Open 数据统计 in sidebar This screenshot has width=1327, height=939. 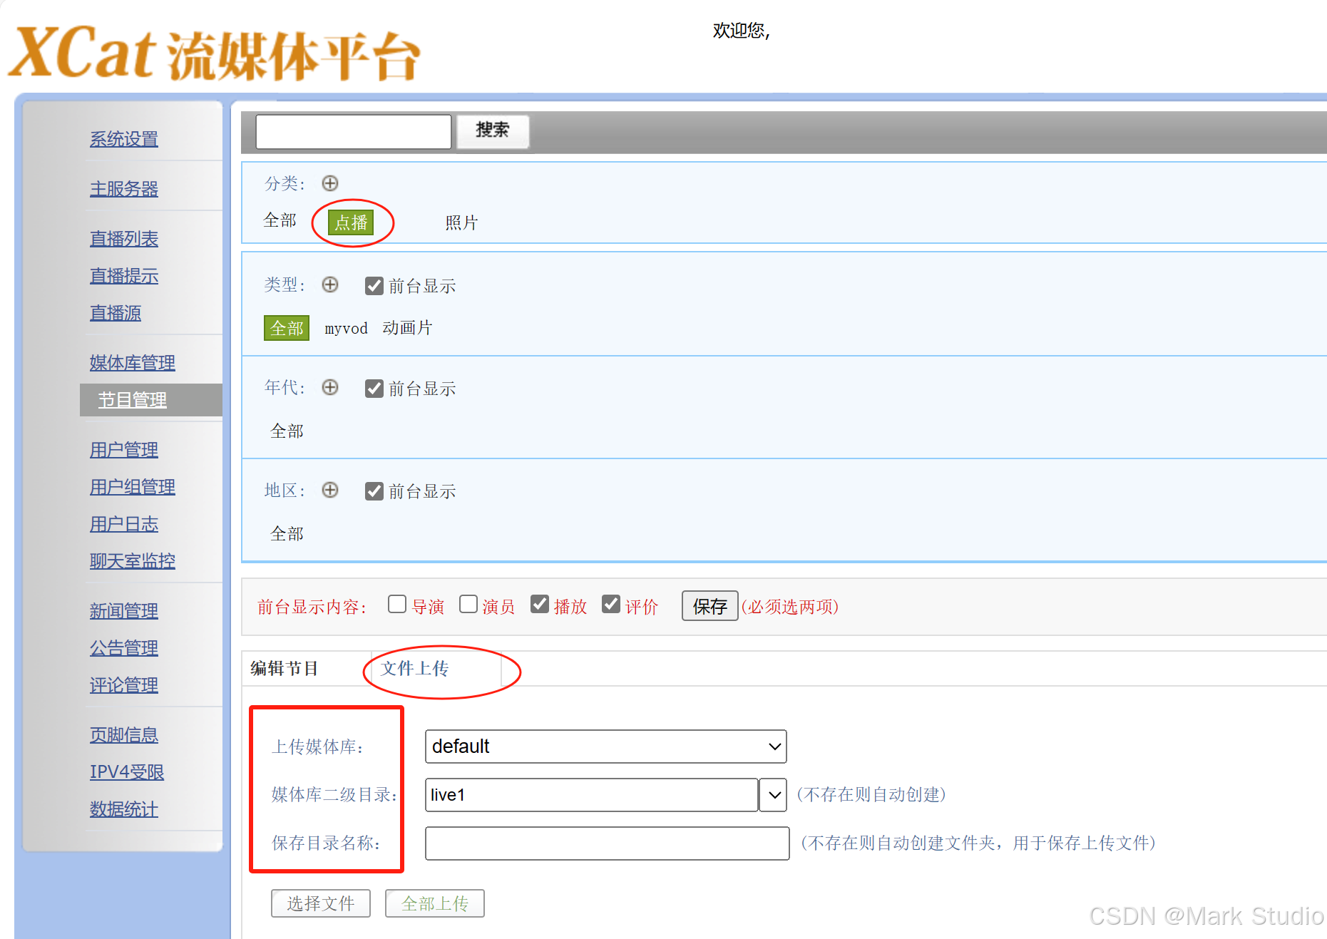click(x=124, y=809)
